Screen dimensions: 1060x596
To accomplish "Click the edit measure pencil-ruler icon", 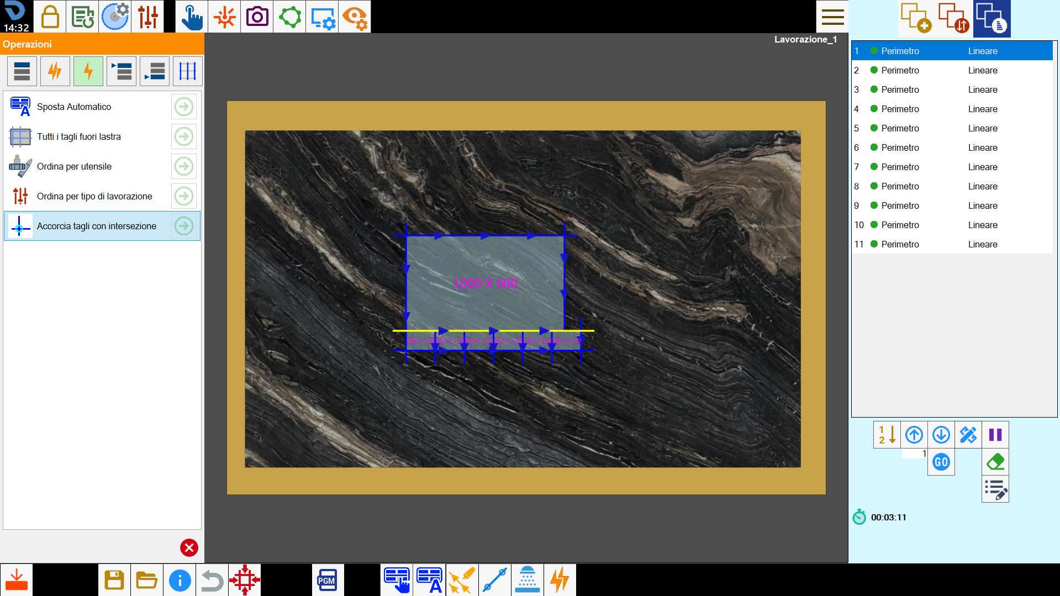I will [968, 435].
